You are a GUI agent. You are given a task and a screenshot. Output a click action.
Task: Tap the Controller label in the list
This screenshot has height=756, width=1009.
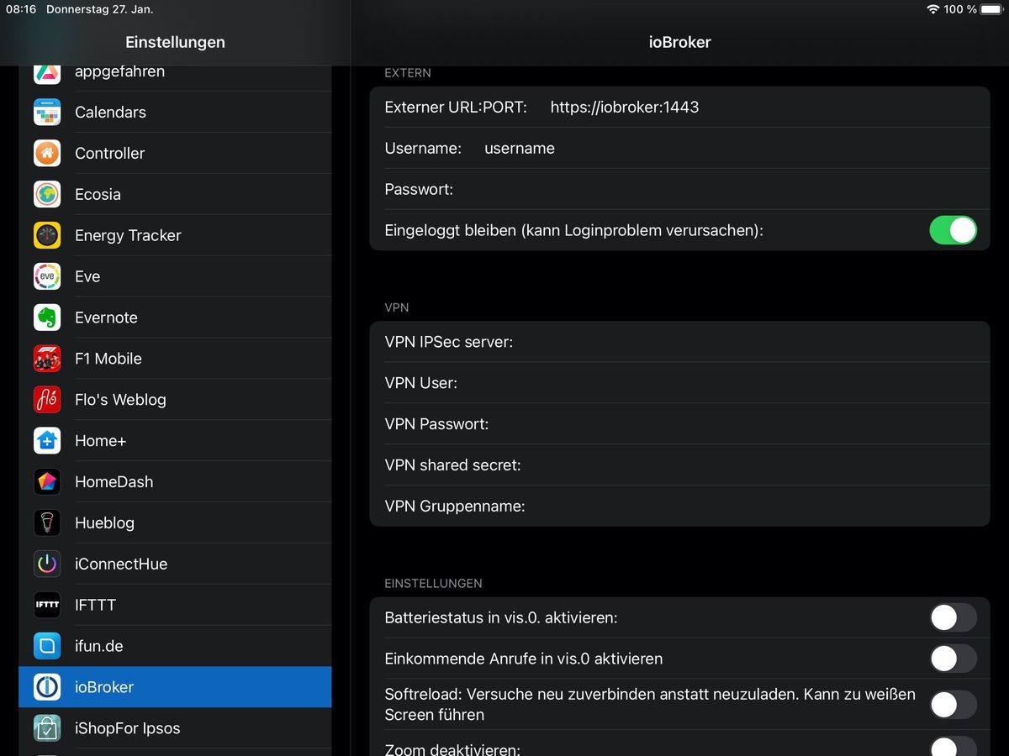click(109, 153)
